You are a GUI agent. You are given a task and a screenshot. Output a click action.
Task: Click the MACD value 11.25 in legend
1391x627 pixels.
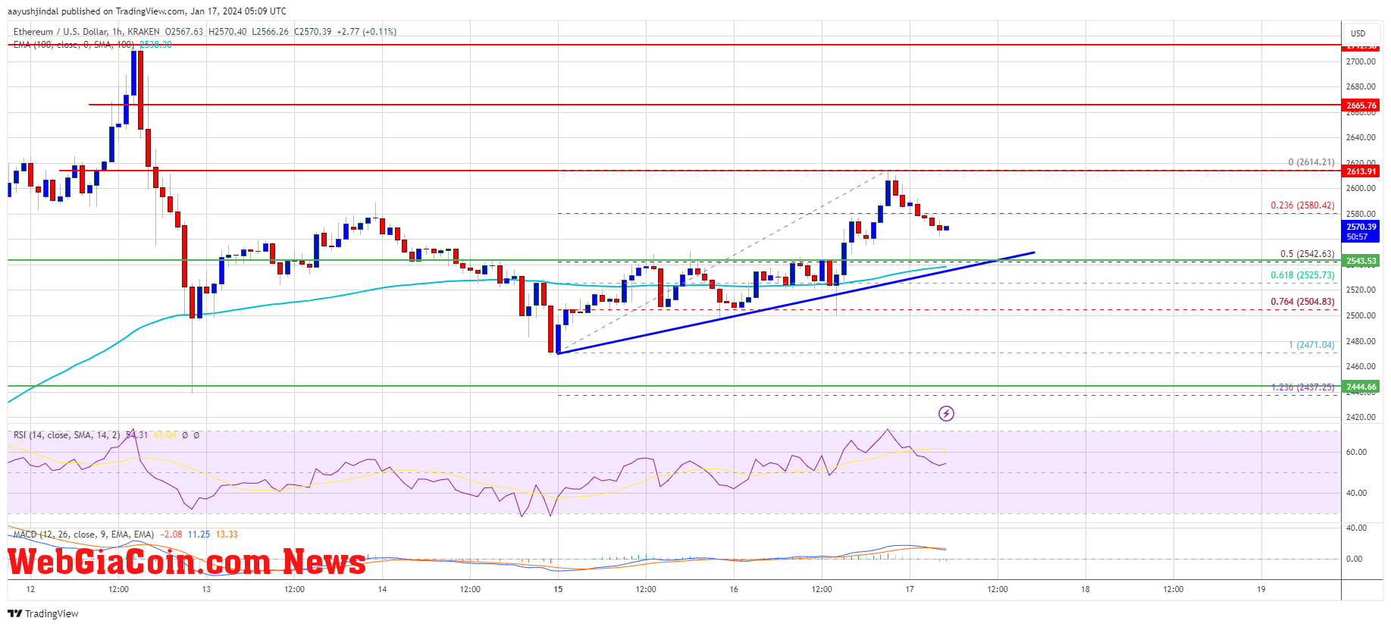tap(199, 535)
